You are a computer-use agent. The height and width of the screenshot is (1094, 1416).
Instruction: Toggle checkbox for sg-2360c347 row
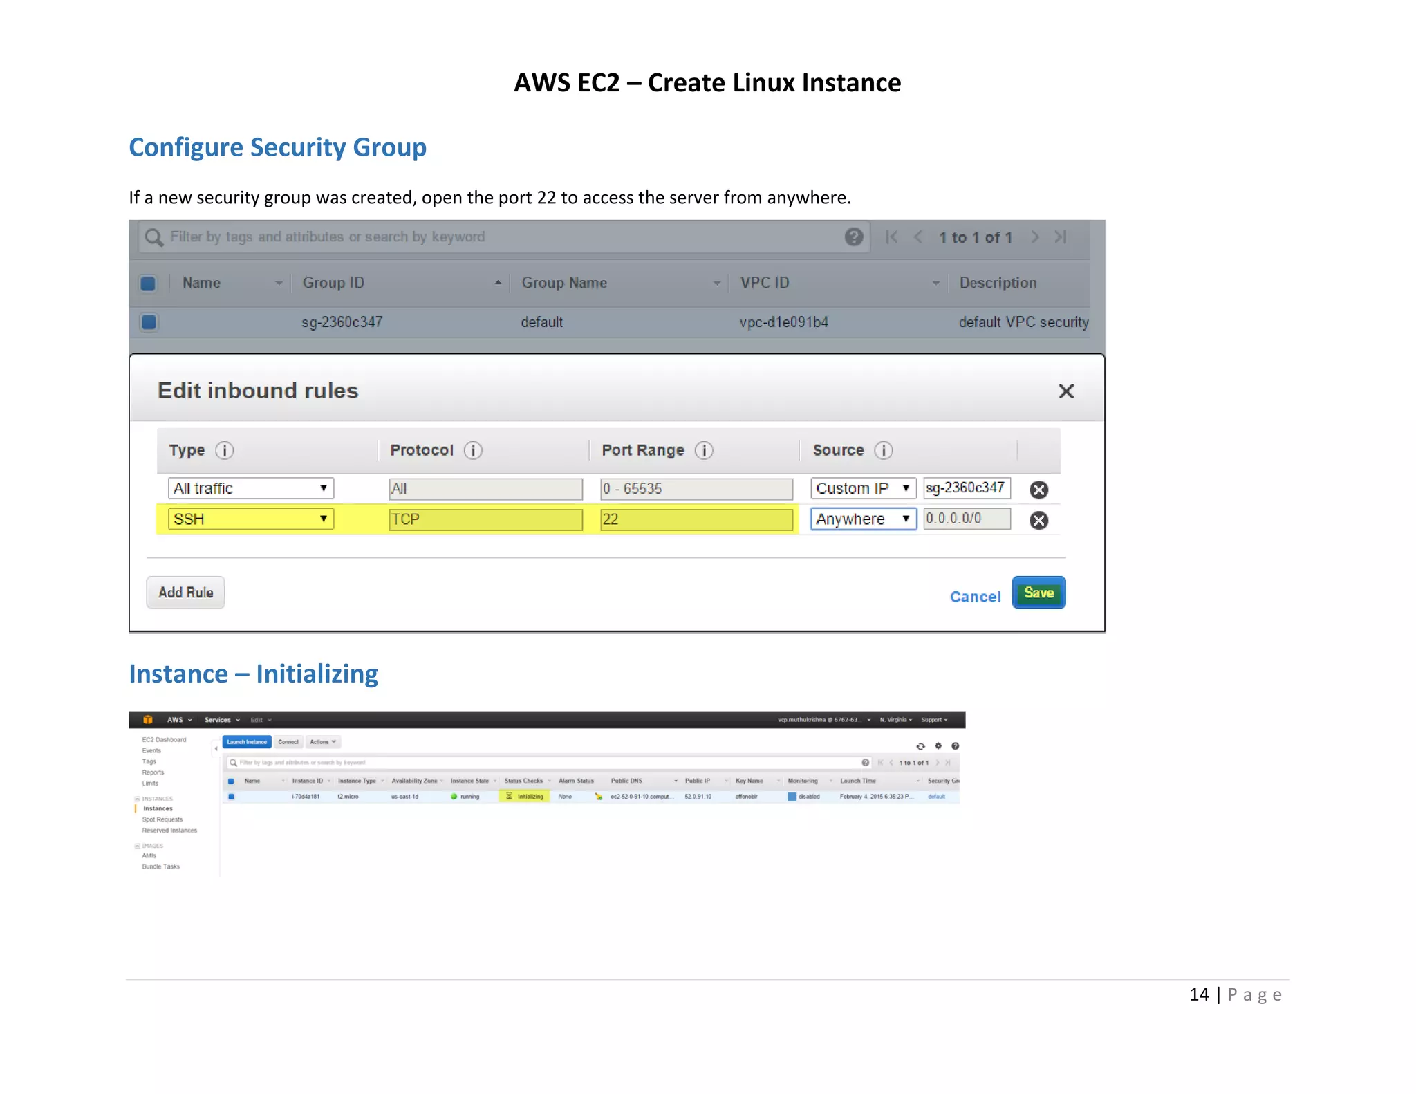point(148,322)
